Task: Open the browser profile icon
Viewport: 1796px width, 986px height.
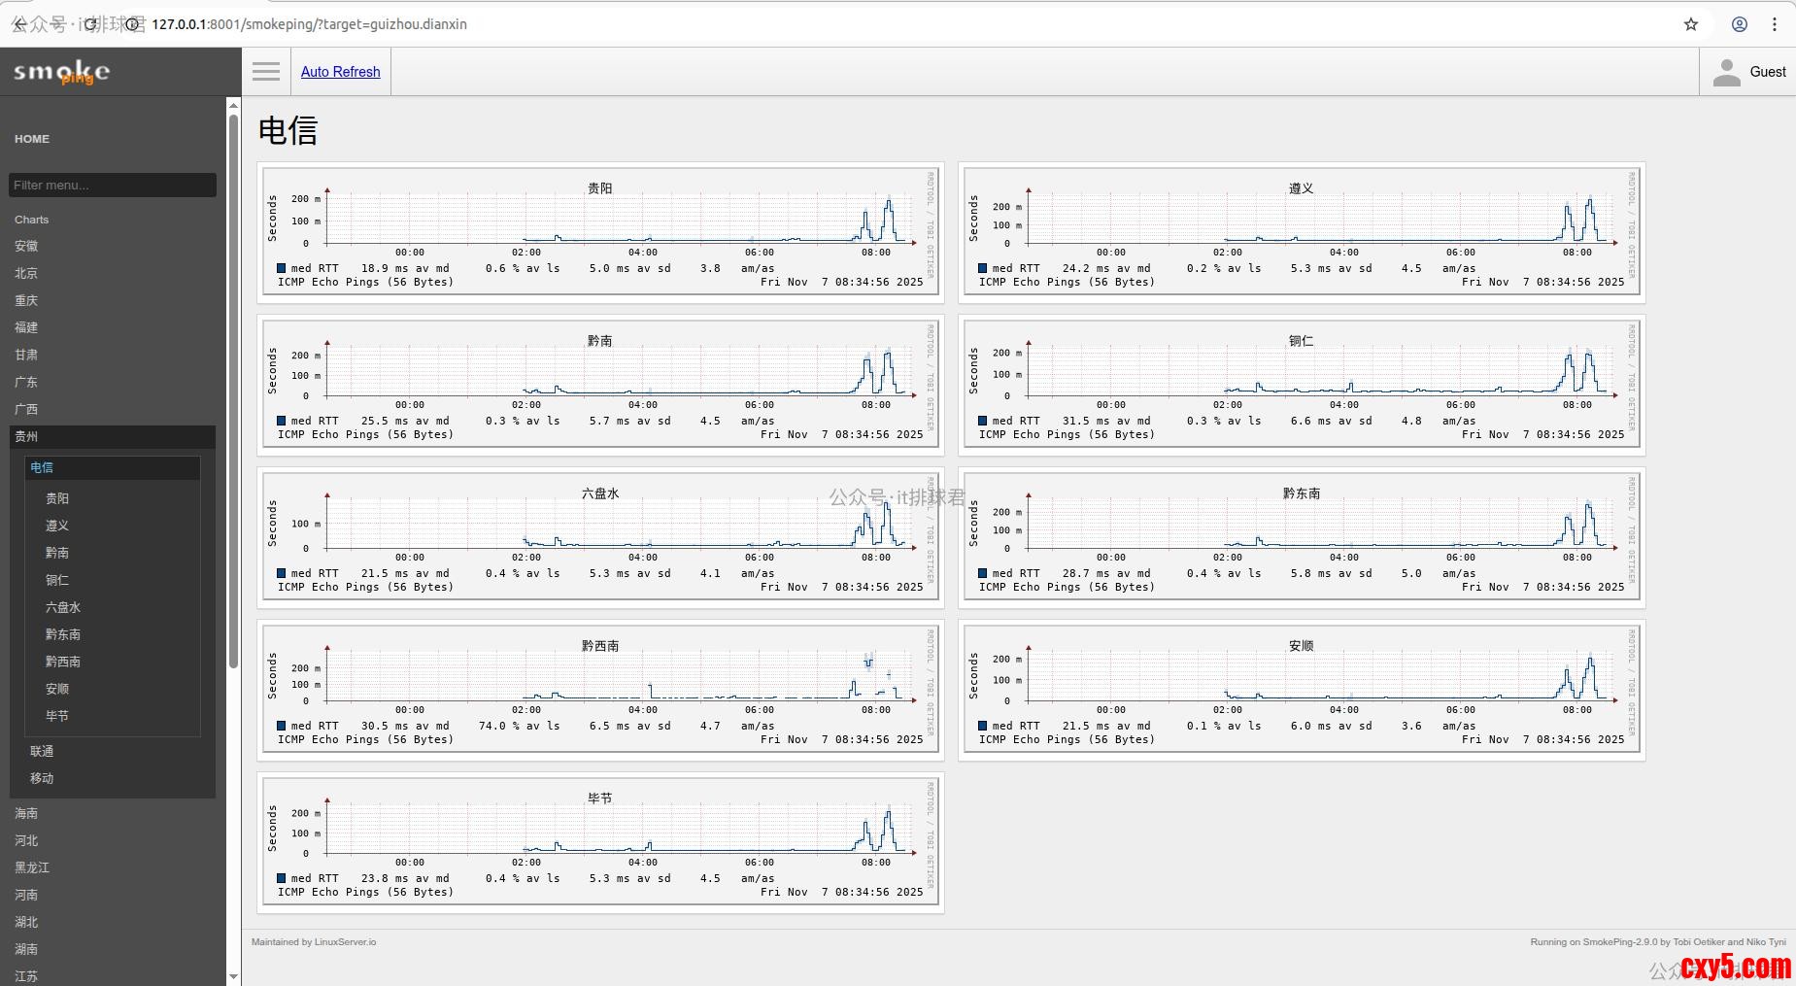Action: pos(1739,24)
